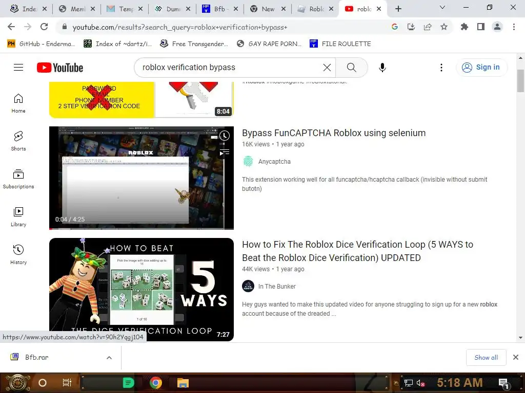Switch to the Dum tab
This screenshot has height=393, width=525.
172,9
